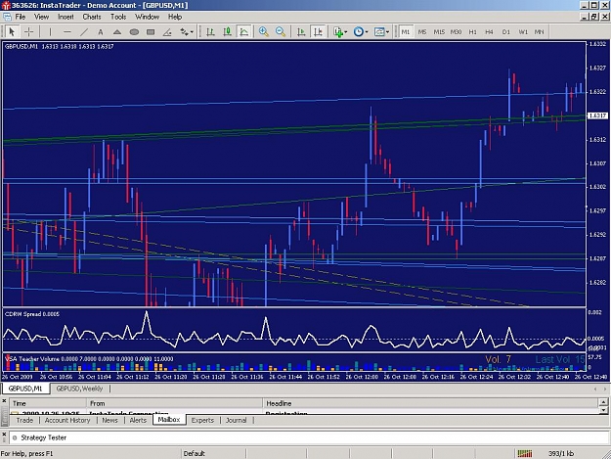Switch to M1 timeframe
This screenshot has width=611, height=459.
click(406, 32)
